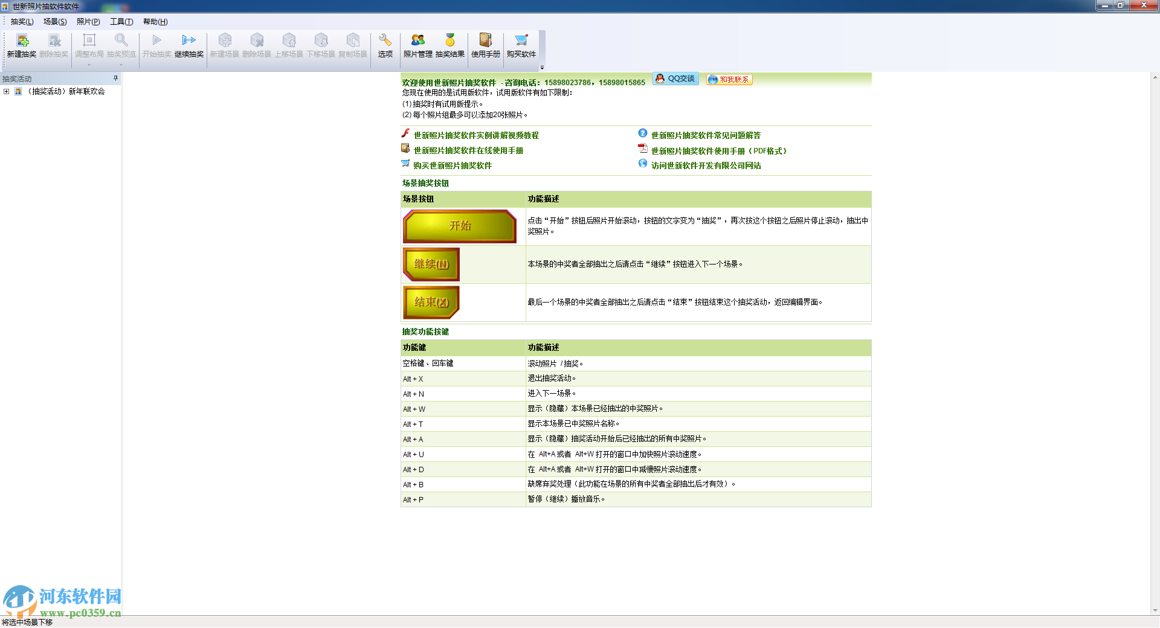Open the toolbar overflow options arrow
Viewport: 1160px width, 628px height.
(542, 67)
